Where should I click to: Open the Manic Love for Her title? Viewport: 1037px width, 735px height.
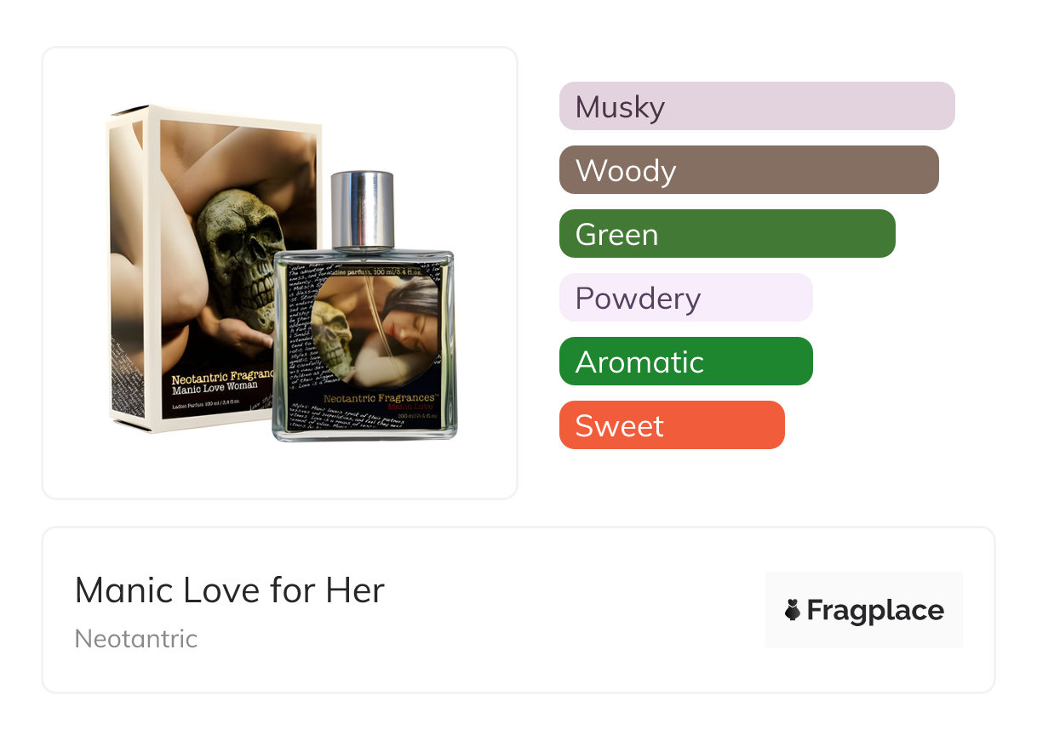click(230, 590)
